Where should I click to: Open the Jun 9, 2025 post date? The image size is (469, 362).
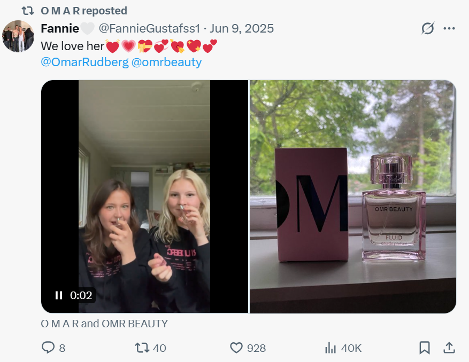point(242,29)
